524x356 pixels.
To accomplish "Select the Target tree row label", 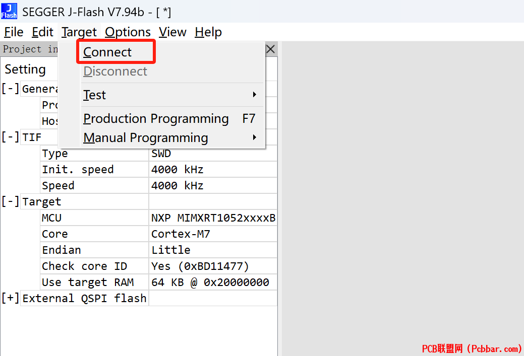I will click(x=42, y=201).
